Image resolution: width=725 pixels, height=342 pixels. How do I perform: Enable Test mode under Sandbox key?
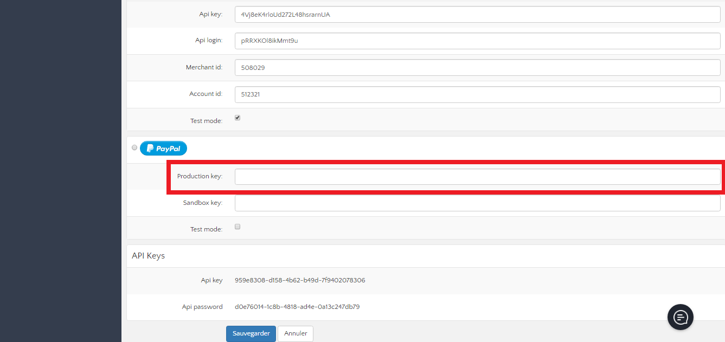click(238, 227)
